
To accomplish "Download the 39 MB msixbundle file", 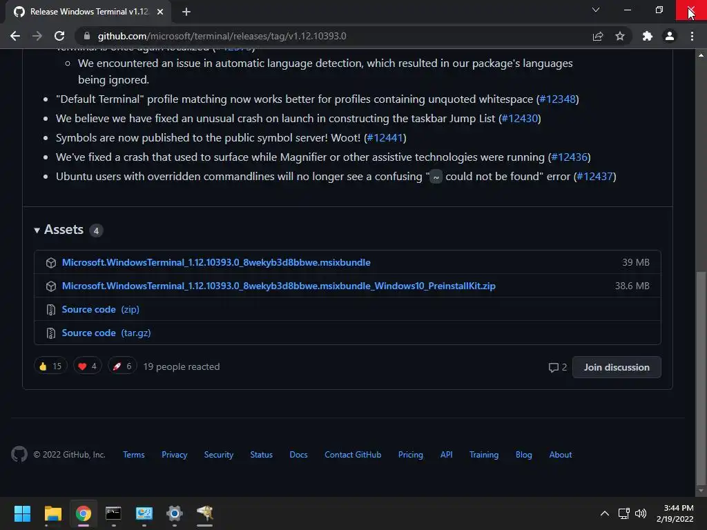I will coord(216,262).
